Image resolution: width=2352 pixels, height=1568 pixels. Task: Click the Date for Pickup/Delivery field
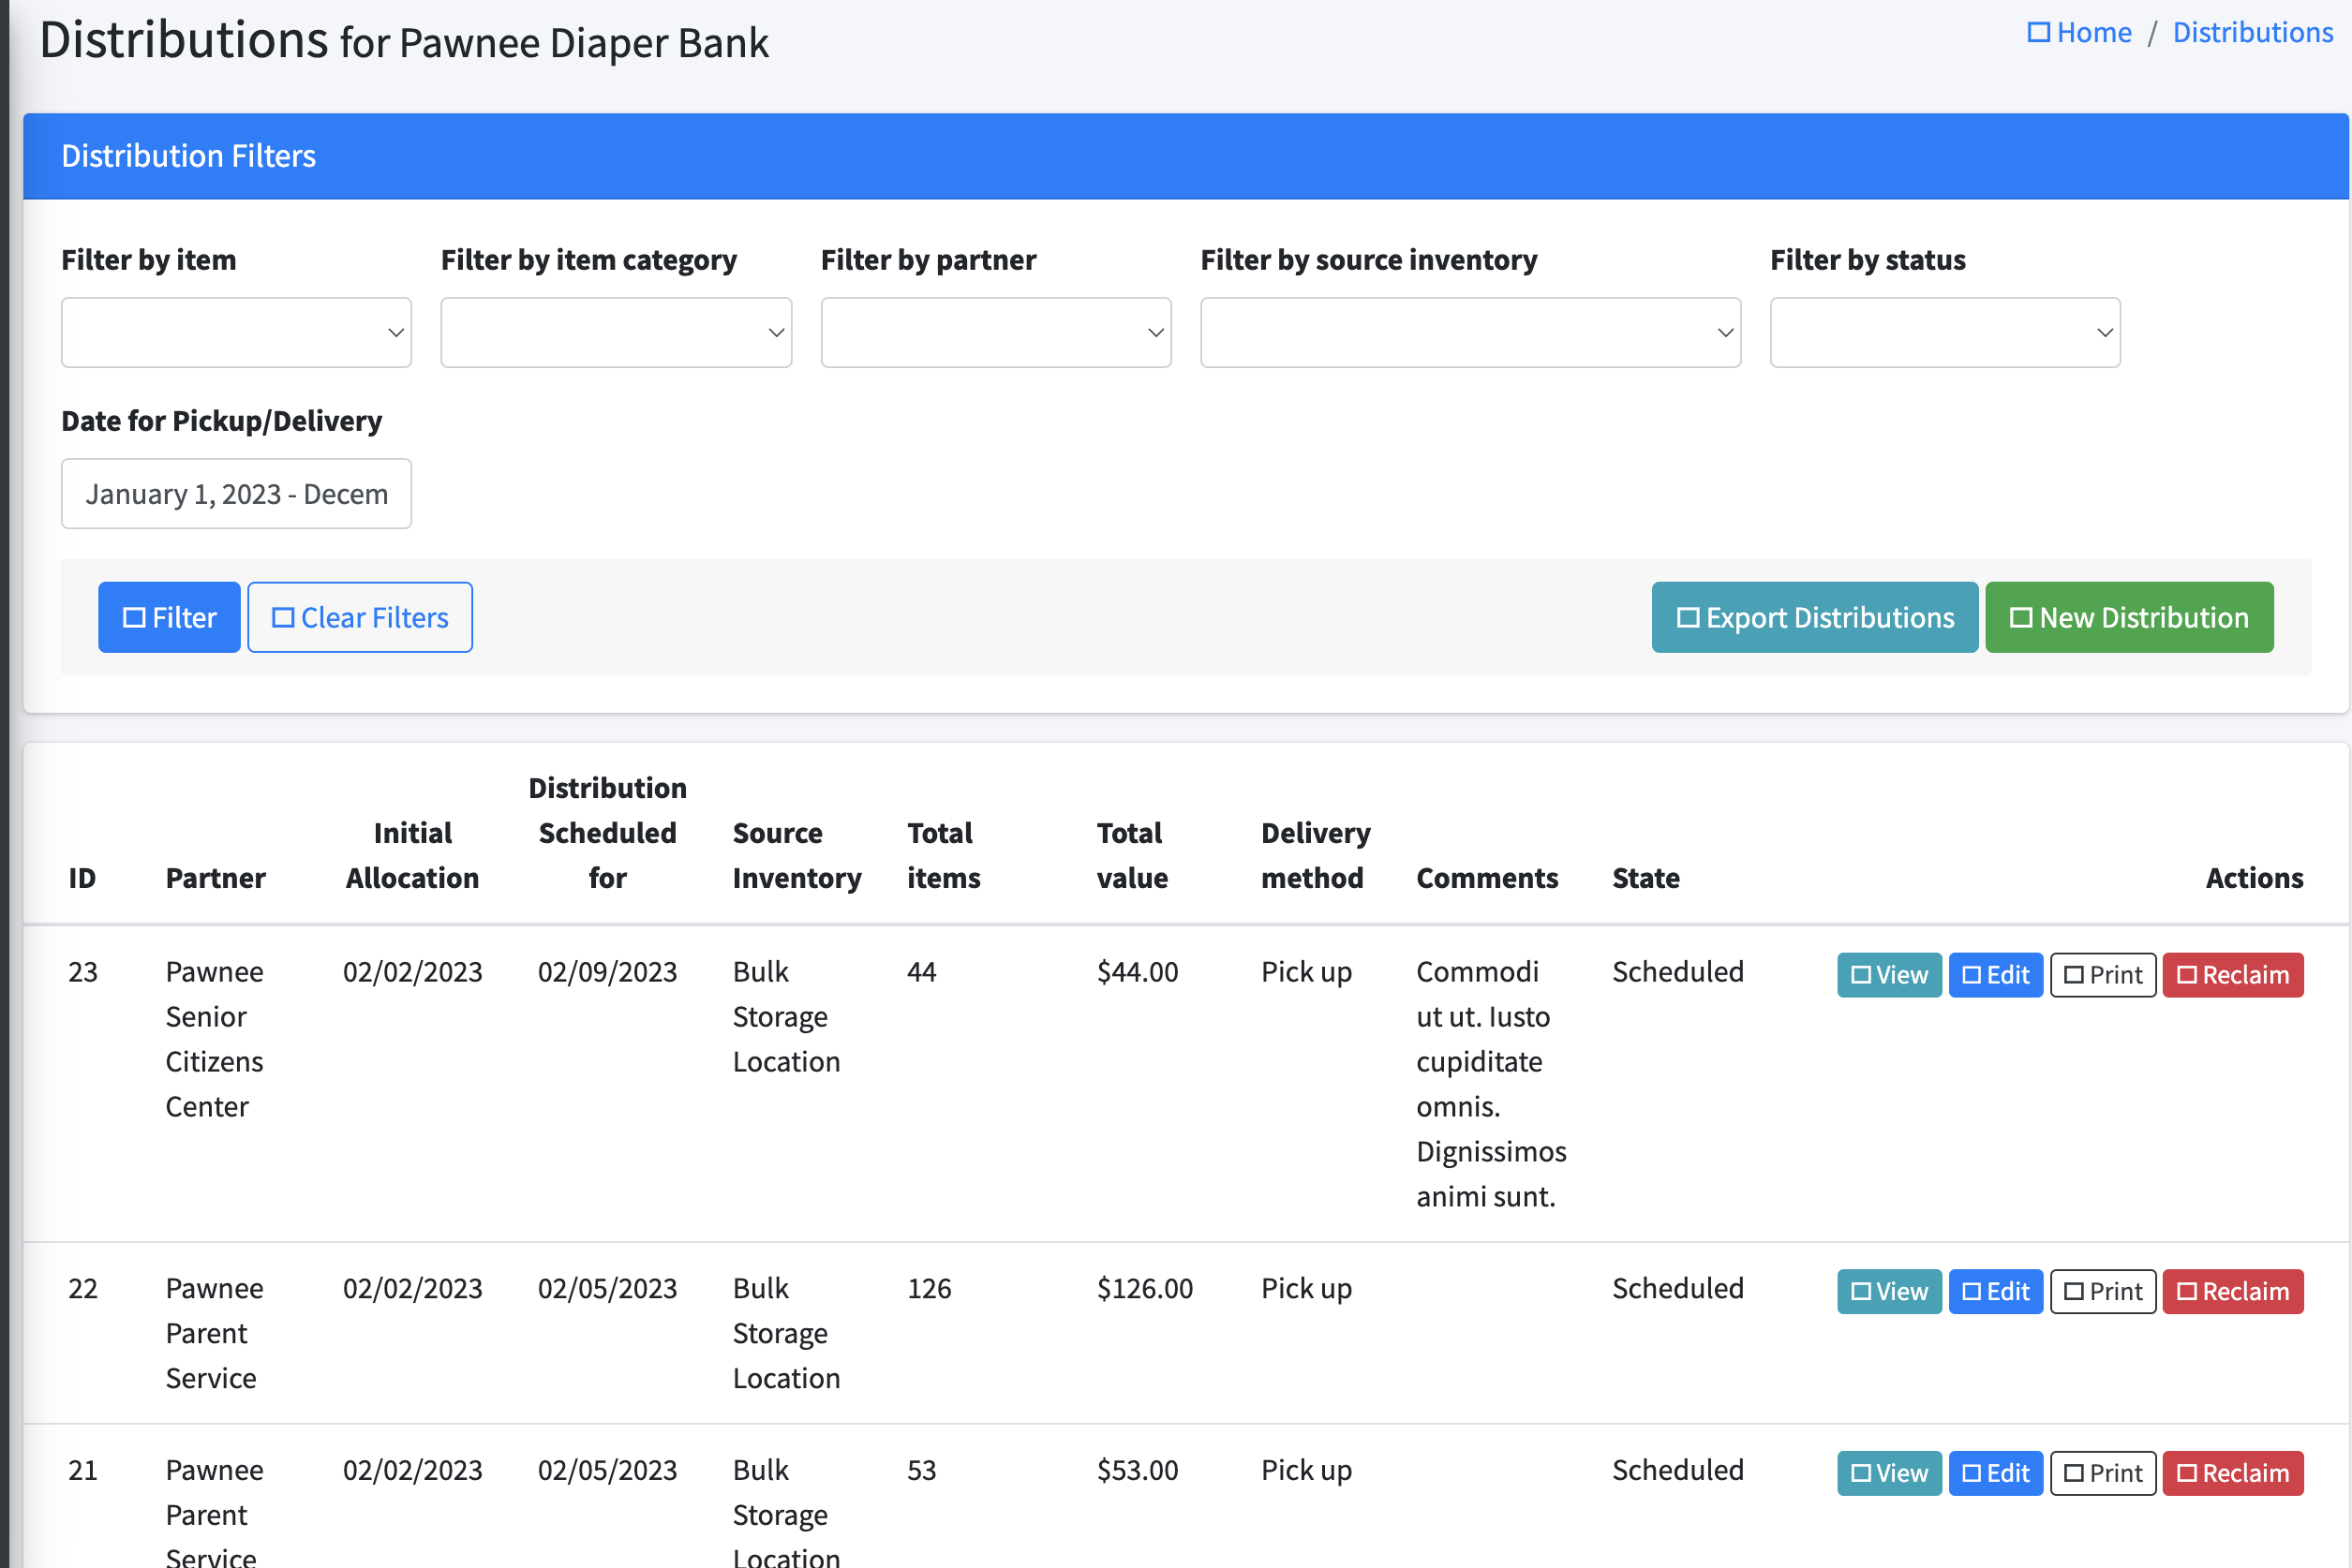click(x=236, y=494)
